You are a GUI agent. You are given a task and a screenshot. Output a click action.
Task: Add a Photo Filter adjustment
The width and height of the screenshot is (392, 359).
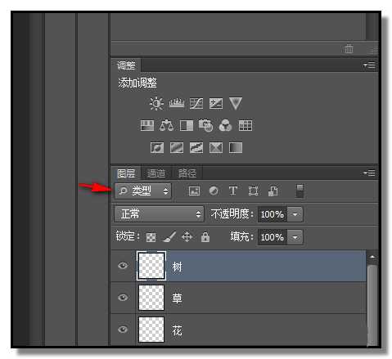205,126
